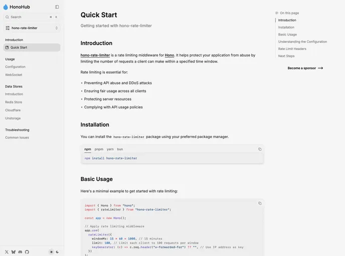Open the hono-rate-limiter package selector dropdown

[32, 28]
